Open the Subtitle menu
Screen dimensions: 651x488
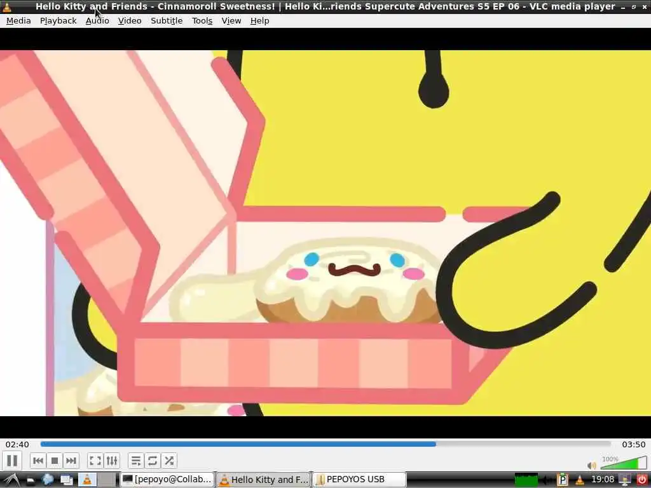pos(167,21)
